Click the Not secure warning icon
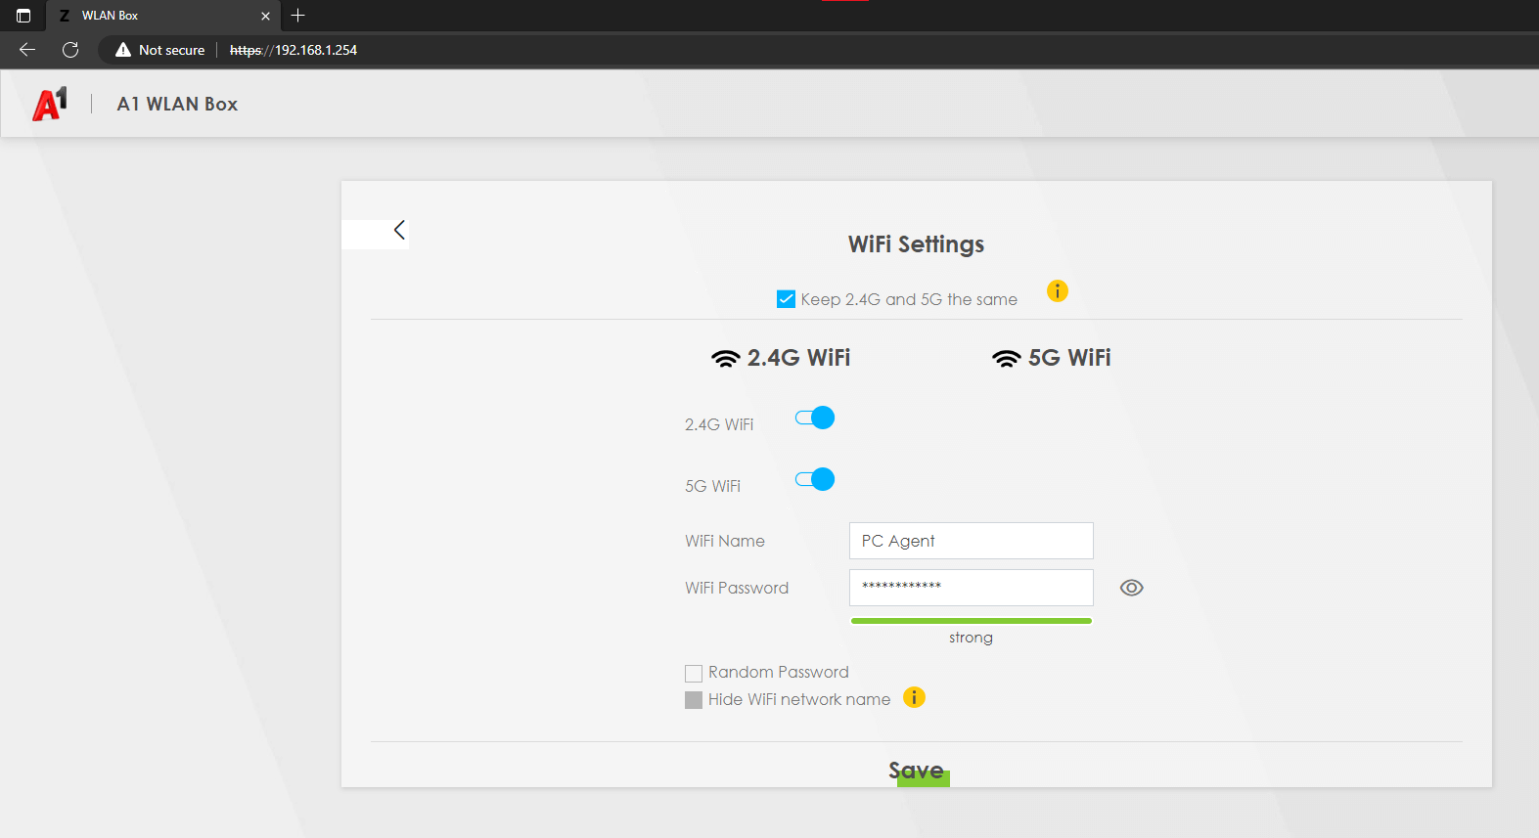 point(123,50)
